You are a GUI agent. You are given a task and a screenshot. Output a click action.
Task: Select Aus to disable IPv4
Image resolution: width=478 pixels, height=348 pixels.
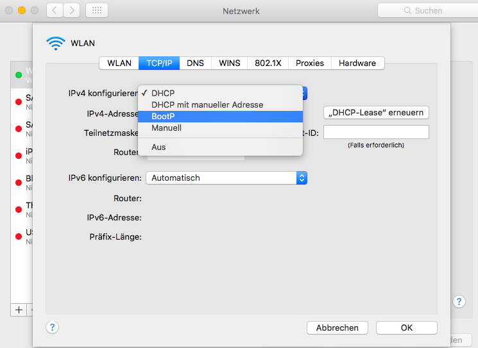[158, 147]
